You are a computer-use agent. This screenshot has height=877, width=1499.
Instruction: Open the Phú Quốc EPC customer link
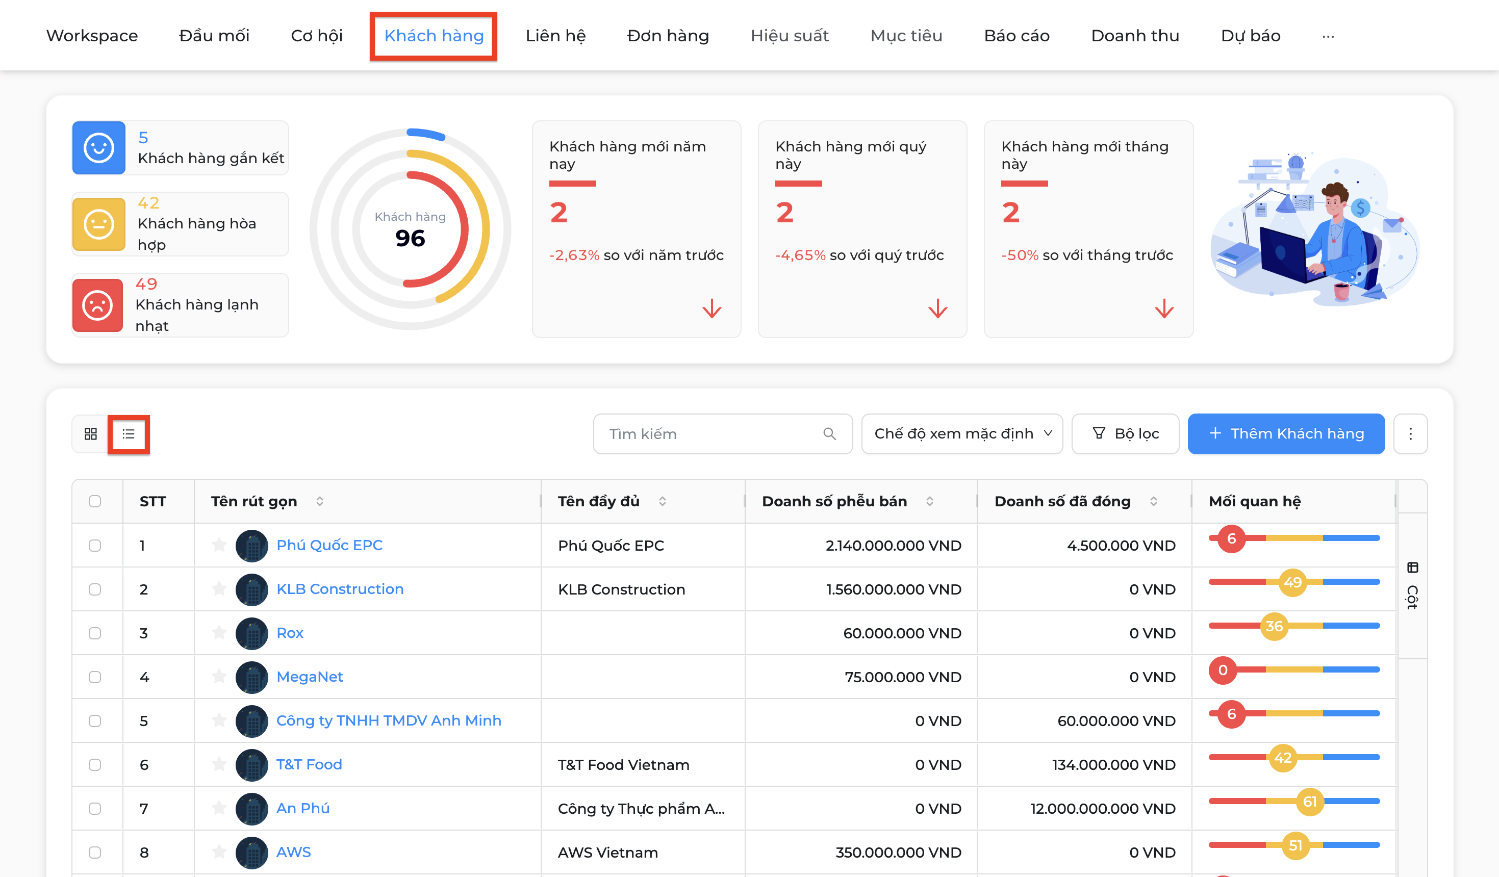(x=329, y=545)
